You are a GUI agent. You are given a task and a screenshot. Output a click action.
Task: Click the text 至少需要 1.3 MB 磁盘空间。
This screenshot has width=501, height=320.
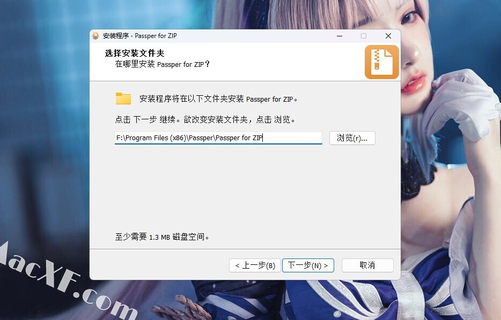pos(163,237)
